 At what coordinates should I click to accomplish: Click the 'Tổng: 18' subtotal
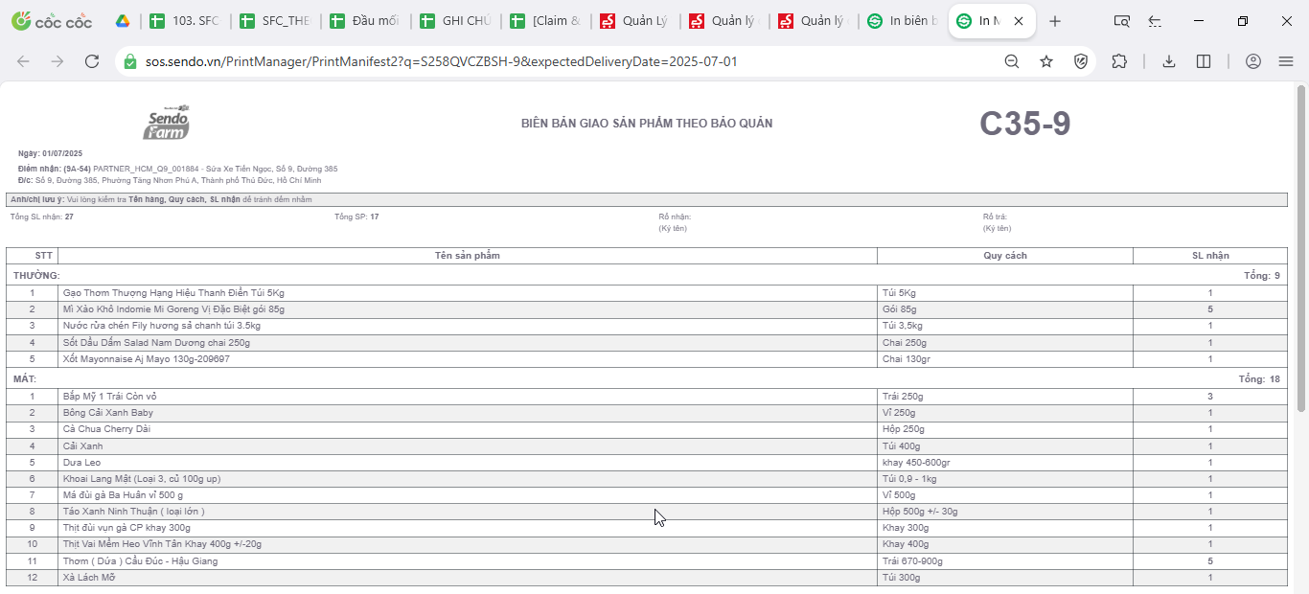(1259, 379)
